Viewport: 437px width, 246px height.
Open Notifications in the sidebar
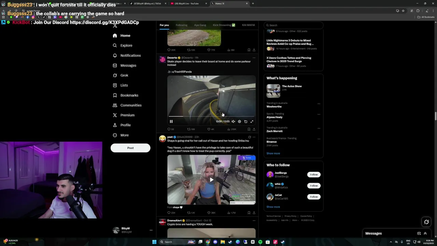tap(127, 55)
